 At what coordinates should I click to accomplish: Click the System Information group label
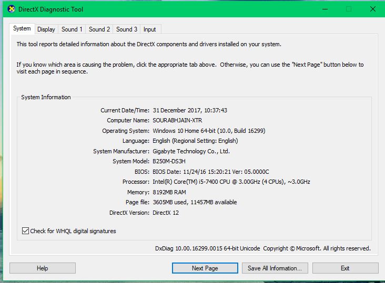tap(46, 97)
